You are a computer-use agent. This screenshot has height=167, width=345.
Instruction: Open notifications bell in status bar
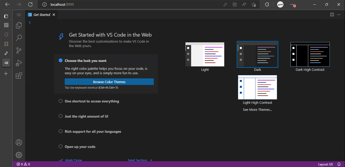[339, 164]
